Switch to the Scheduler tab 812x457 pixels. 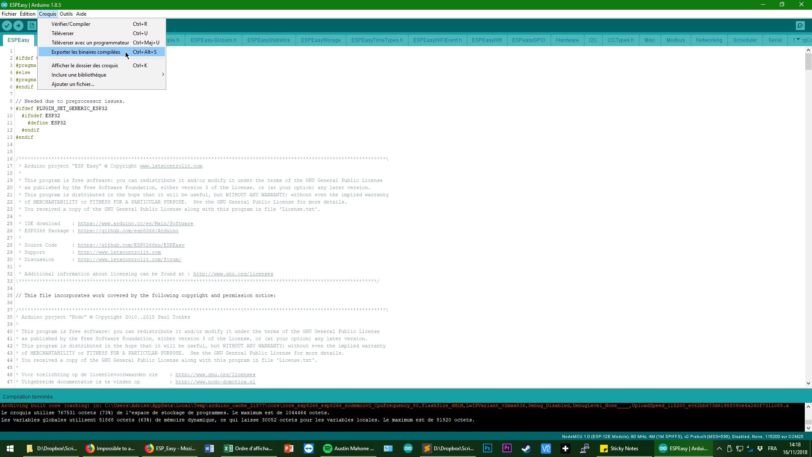point(745,40)
